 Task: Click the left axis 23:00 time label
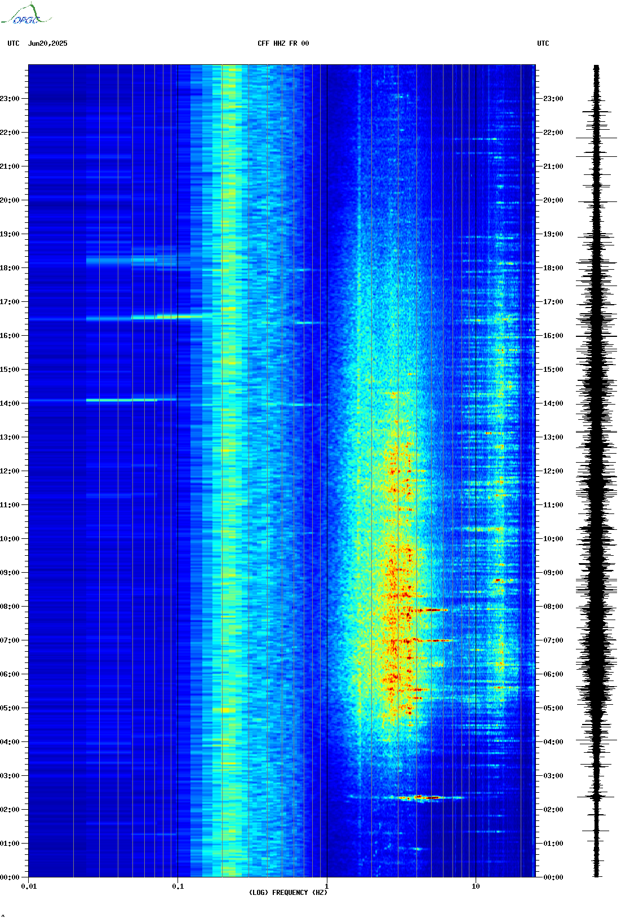tap(10, 99)
